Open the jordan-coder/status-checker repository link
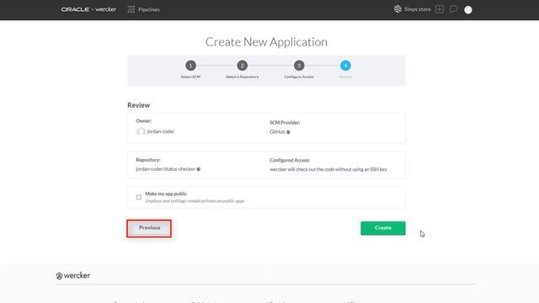 tap(165, 169)
